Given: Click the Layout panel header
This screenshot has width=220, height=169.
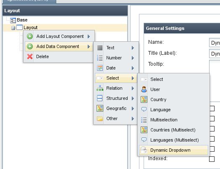Looking at the screenshot, I should coord(65,11).
